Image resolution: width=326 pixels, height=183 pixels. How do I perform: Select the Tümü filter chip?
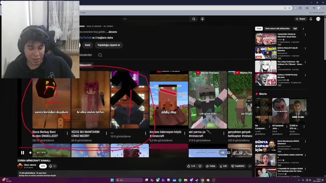(x=259, y=28)
